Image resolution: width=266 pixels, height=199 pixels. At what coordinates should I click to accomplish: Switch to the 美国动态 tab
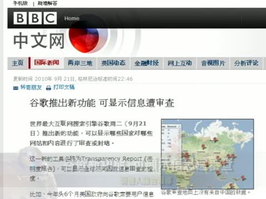point(114,63)
